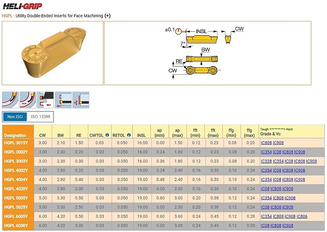The image size is (327, 232).
Task: Switch to the ISO 13399 tab
Action: coord(41,117)
